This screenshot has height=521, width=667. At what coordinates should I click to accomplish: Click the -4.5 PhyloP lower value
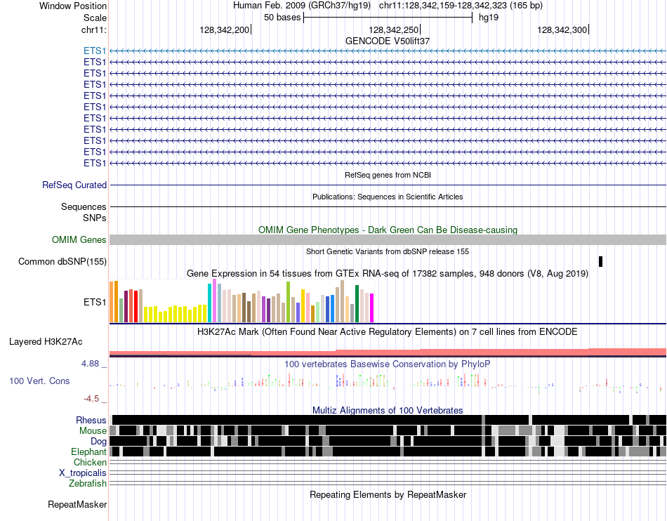[x=91, y=399]
